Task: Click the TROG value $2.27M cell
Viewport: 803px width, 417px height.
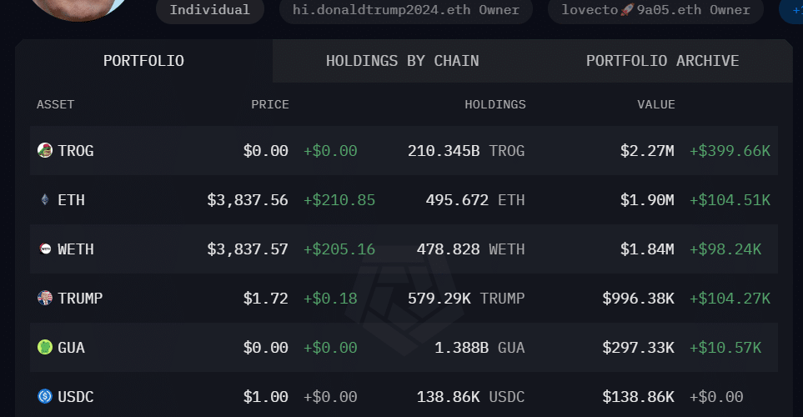Action: click(x=647, y=151)
